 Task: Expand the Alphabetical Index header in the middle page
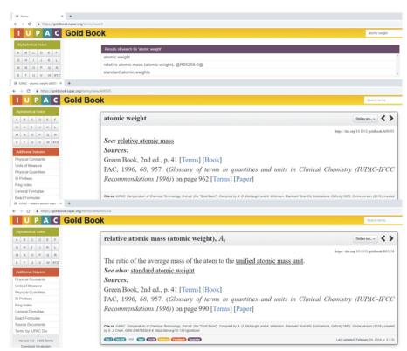(36, 112)
